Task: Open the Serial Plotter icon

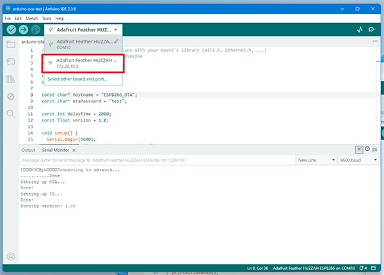Action: click(x=360, y=29)
